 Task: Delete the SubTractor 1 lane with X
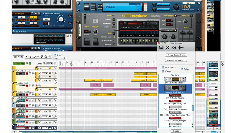[55, 100]
